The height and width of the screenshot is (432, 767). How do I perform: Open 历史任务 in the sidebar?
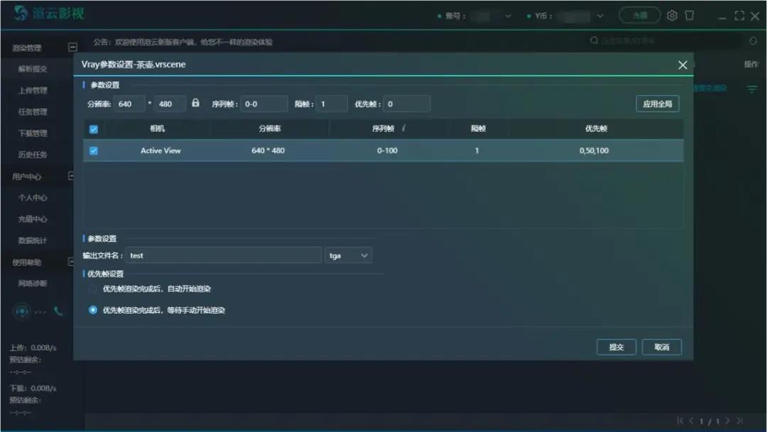33,155
